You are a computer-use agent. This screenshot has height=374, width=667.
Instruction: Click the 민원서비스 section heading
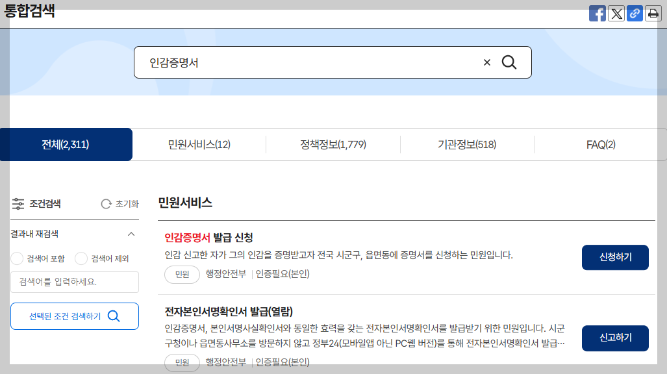tap(185, 203)
